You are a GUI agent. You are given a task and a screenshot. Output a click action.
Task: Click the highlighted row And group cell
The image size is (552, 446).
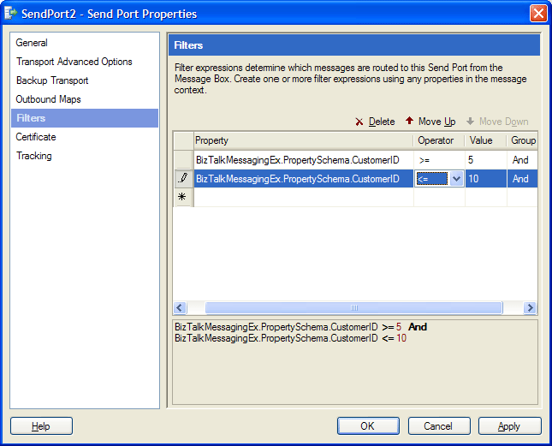tap(522, 178)
